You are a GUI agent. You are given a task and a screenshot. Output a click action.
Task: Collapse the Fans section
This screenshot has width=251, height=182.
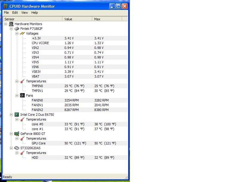click(x=17, y=95)
